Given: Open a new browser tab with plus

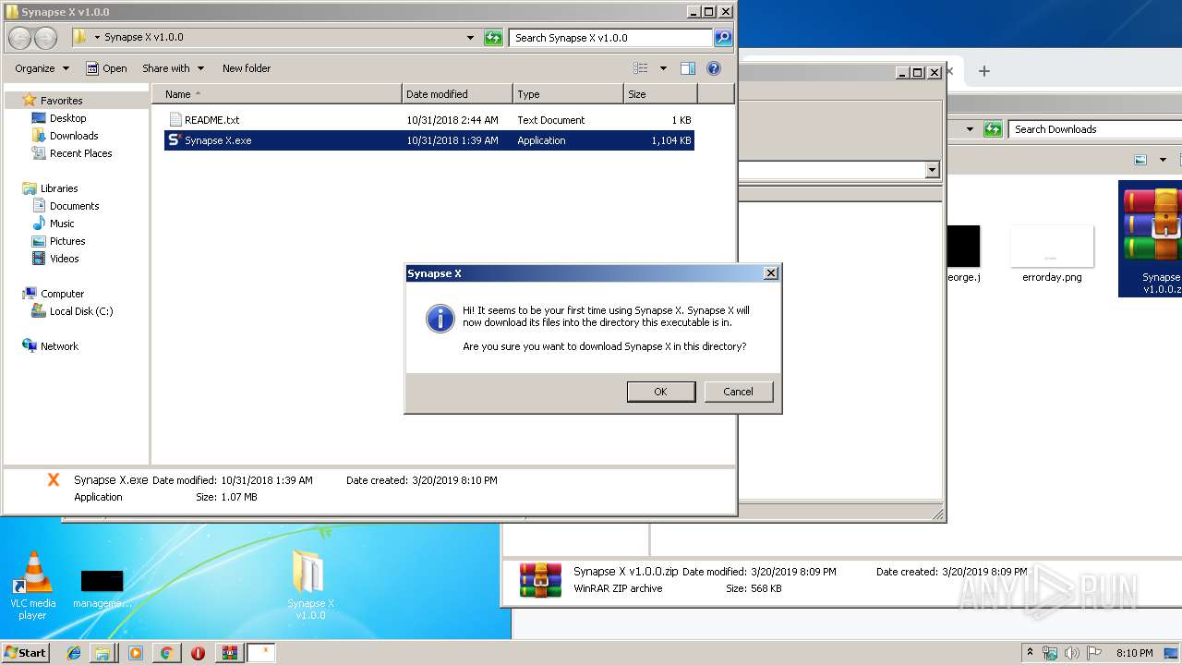Looking at the screenshot, I should point(983,71).
